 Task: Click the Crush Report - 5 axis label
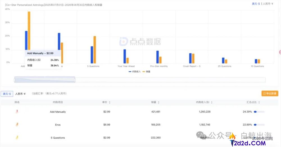click(x=192, y=66)
